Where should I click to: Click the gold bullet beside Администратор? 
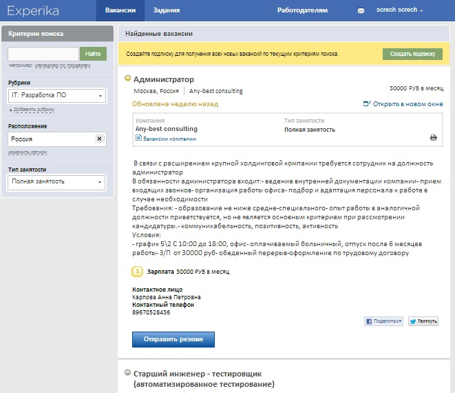pos(127,78)
